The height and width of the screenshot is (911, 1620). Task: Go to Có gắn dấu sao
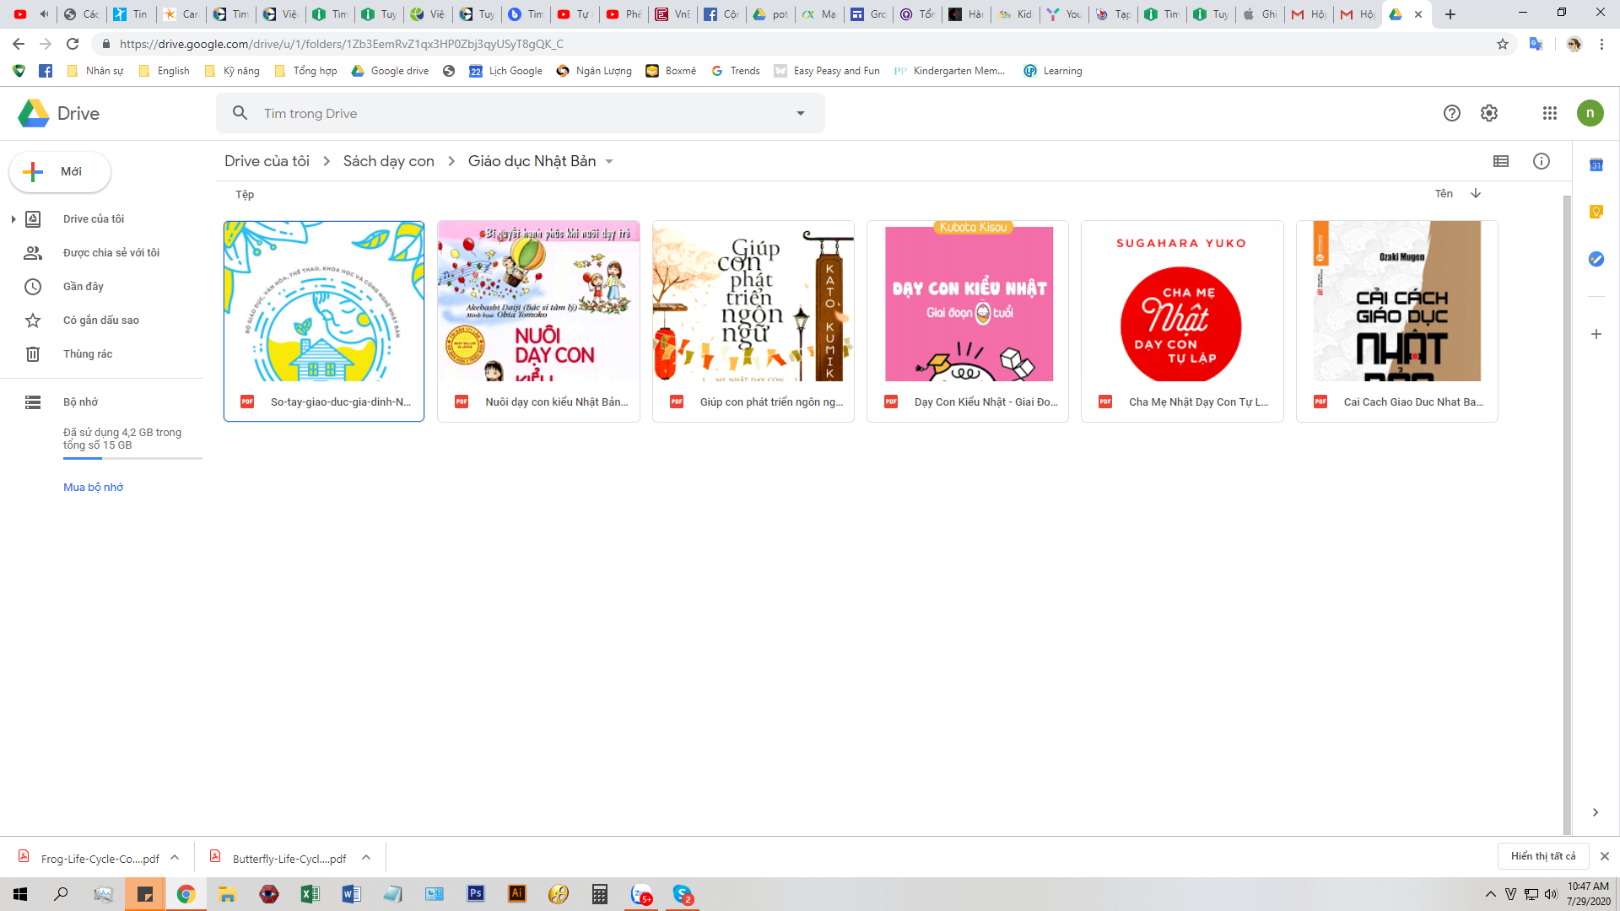pos(100,321)
